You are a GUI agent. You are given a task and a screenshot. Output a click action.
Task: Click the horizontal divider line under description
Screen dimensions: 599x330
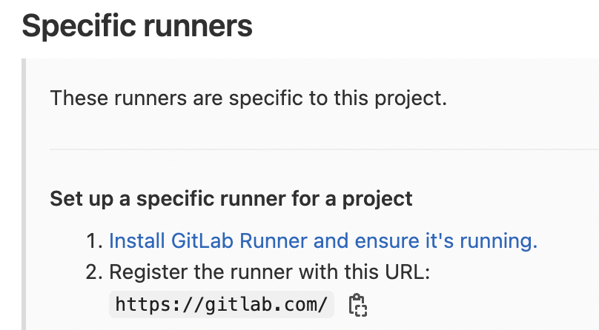(x=324, y=149)
